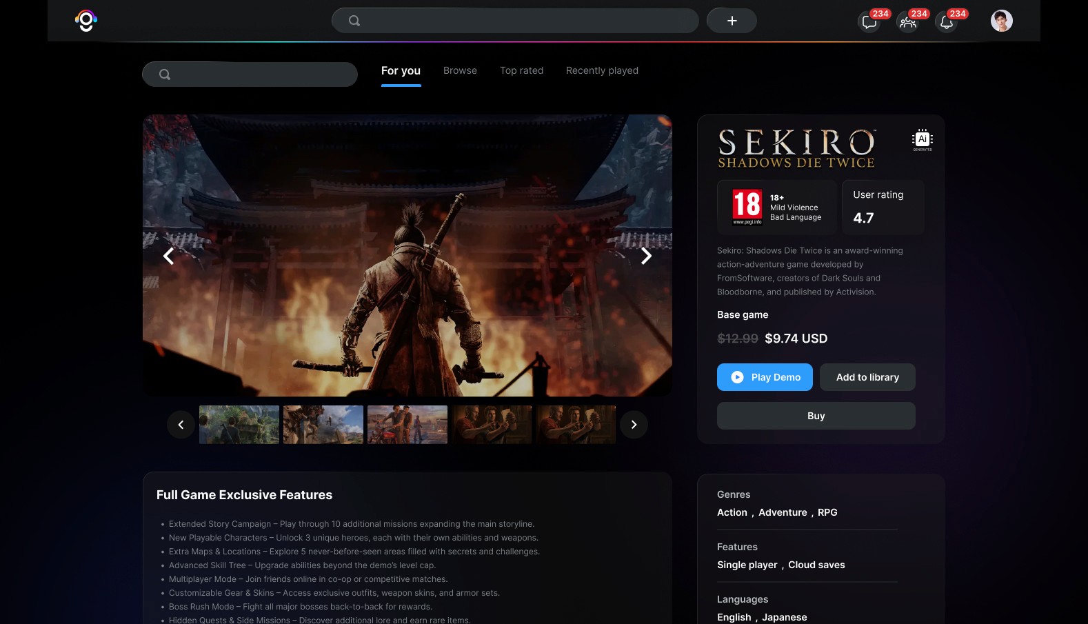
Task: Click the struck-through $12.99 price
Action: 738,339
